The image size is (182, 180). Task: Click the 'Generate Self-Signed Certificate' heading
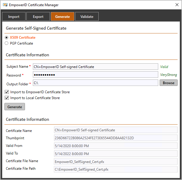(36, 28)
